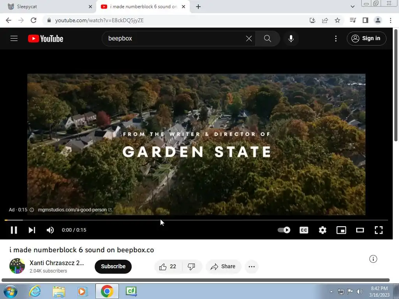Toggle closed captions CC button
The height and width of the screenshot is (299, 399).
point(304,230)
